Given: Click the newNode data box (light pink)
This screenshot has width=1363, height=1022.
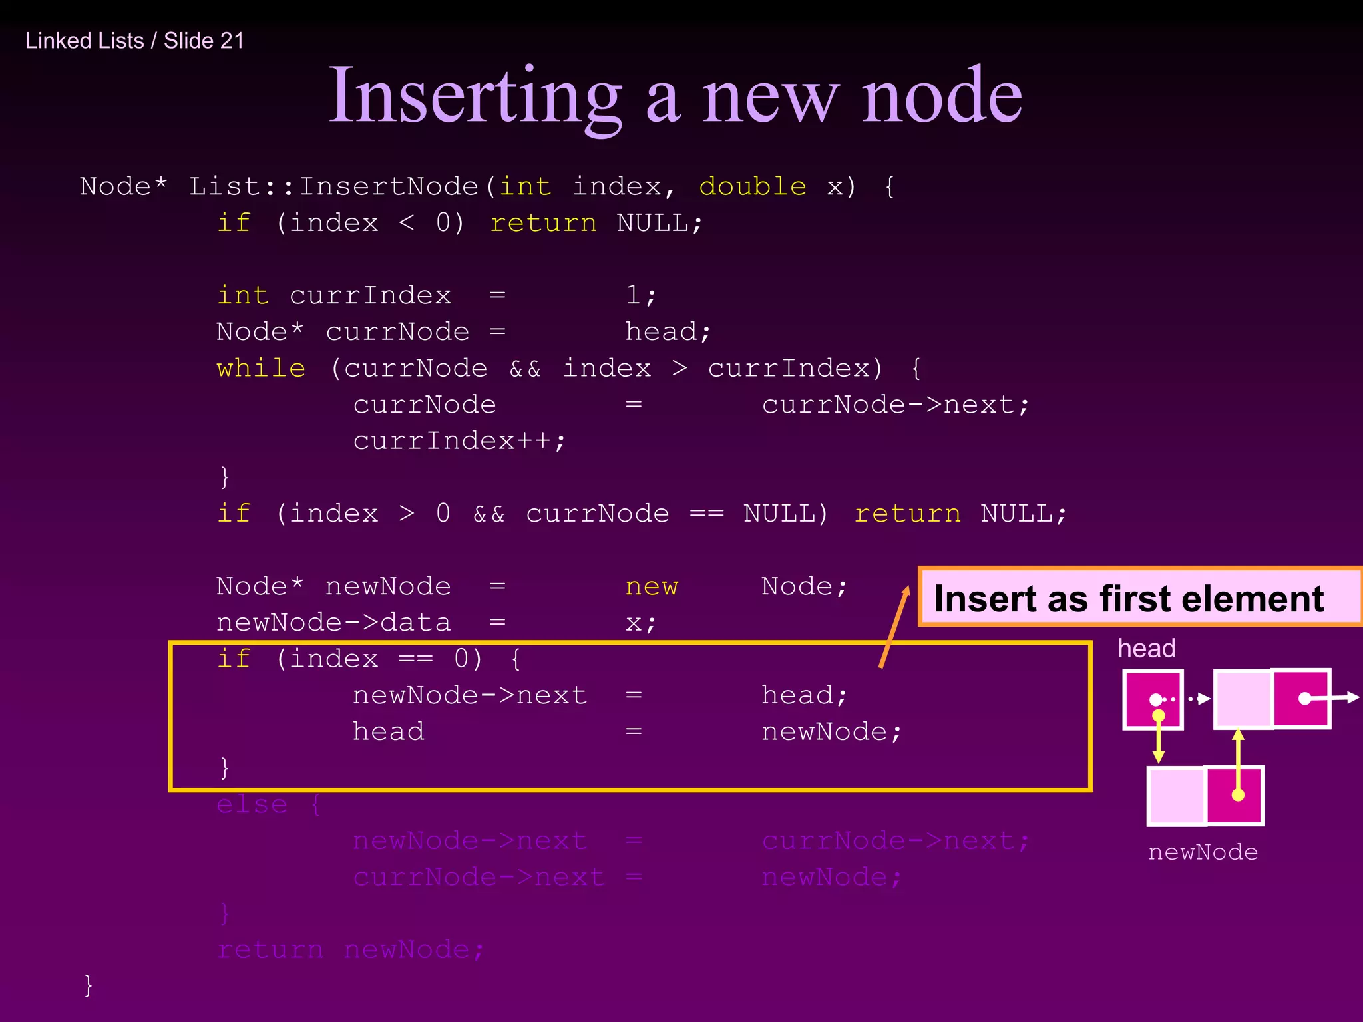Looking at the screenshot, I should [x=1176, y=795].
